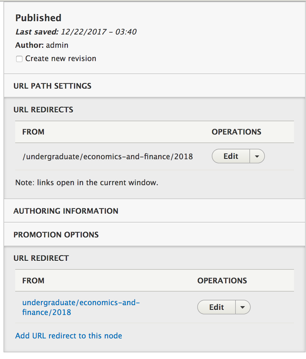This screenshot has height=359, width=306.
Task: Click the plain-text /undergraduate/economics-and-finance/2018 path
Action: click(x=107, y=156)
